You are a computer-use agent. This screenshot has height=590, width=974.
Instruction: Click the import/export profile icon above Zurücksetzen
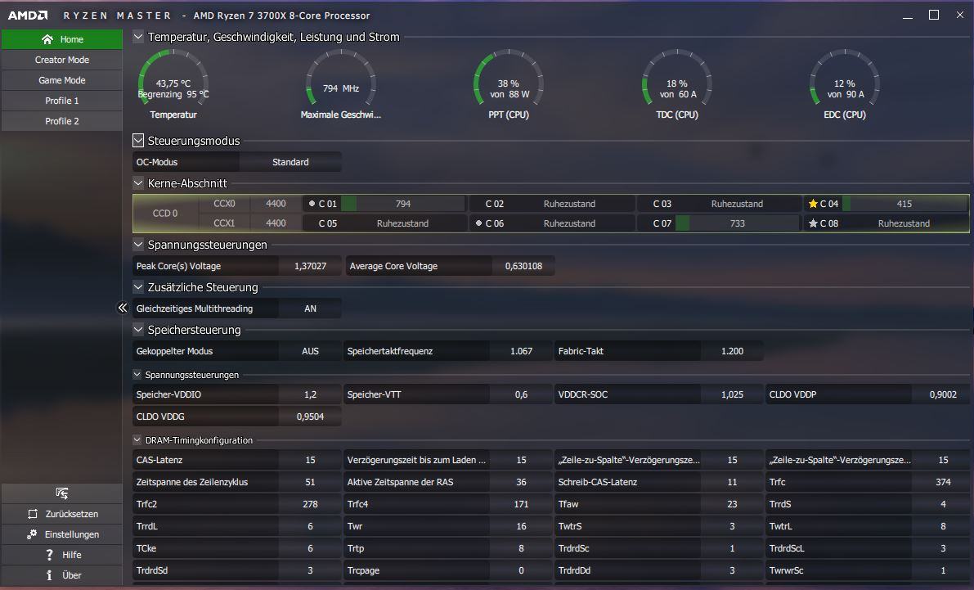(62, 493)
